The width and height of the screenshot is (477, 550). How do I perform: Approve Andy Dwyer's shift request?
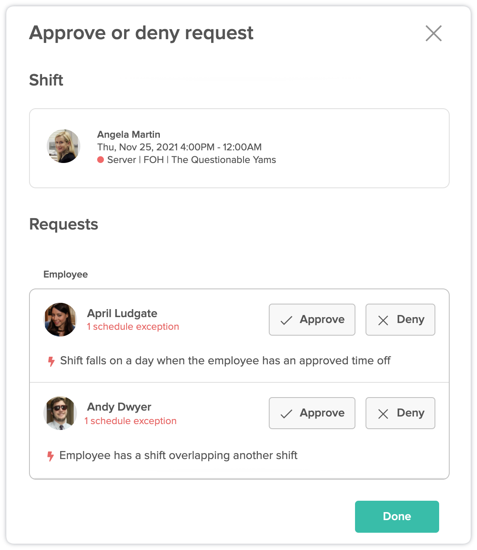click(x=312, y=413)
